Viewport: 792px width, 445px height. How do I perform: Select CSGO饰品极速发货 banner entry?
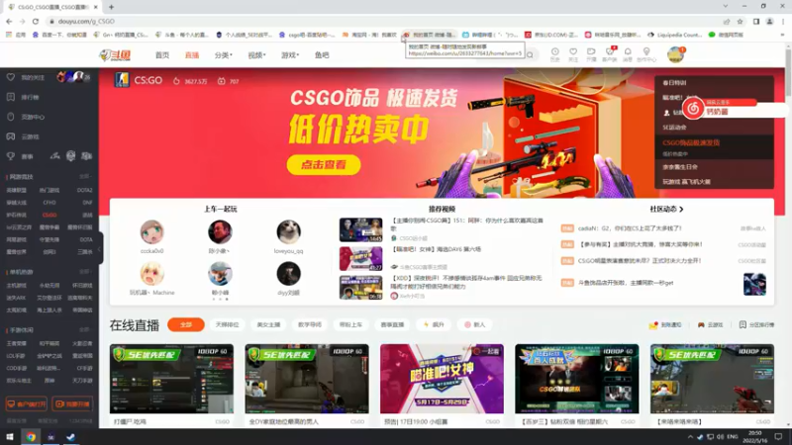click(714, 146)
